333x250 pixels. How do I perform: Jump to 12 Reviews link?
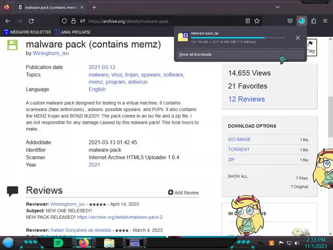[246, 99]
